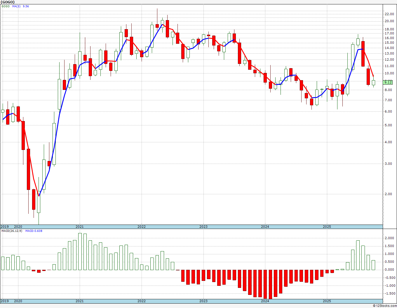Click the 2.000 MACD axis label
The height and width of the screenshot is (308, 397).
point(389,238)
